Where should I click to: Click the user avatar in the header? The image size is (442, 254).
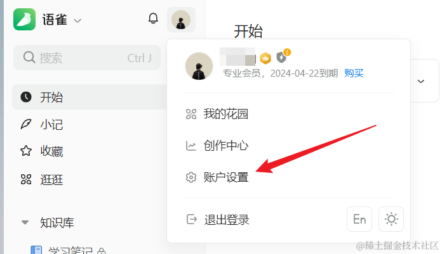click(x=181, y=20)
